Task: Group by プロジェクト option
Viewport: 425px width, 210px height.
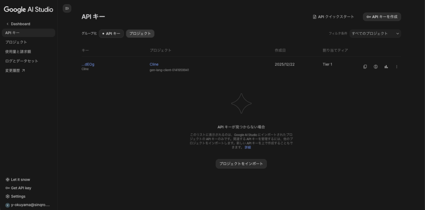Action: (x=140, y=34)
